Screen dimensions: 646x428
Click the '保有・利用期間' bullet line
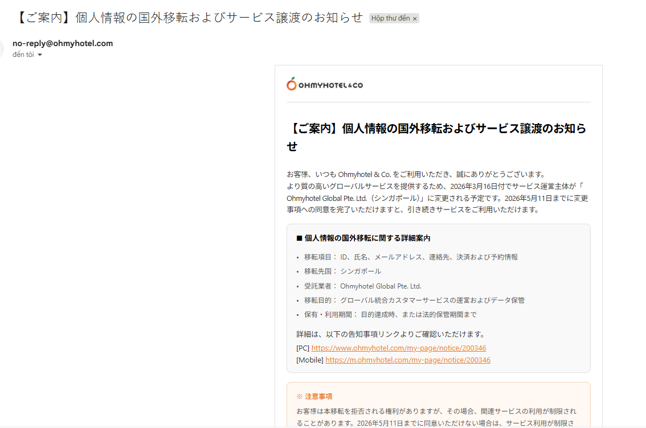pos(390,315)
